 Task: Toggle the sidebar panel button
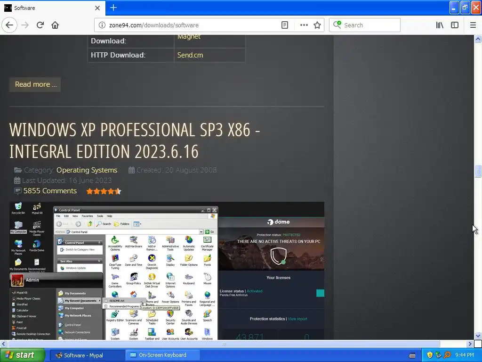[x=455, y=25]
